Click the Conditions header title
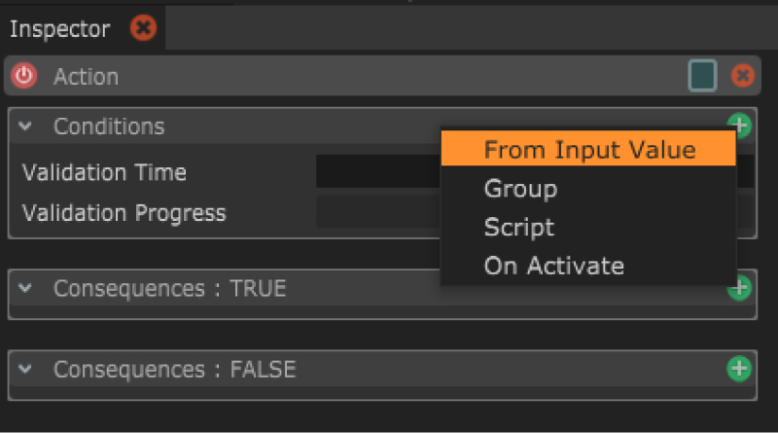Image resolution: width=778 pixels, height=433 pixels. click(109, 126)
